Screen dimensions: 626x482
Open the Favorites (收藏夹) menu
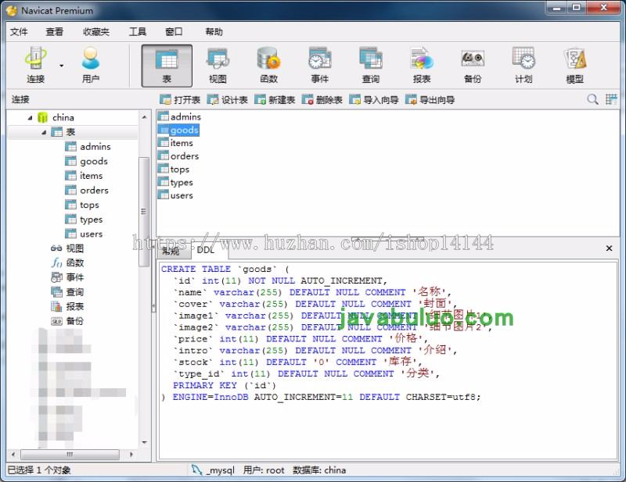(95, 32)
